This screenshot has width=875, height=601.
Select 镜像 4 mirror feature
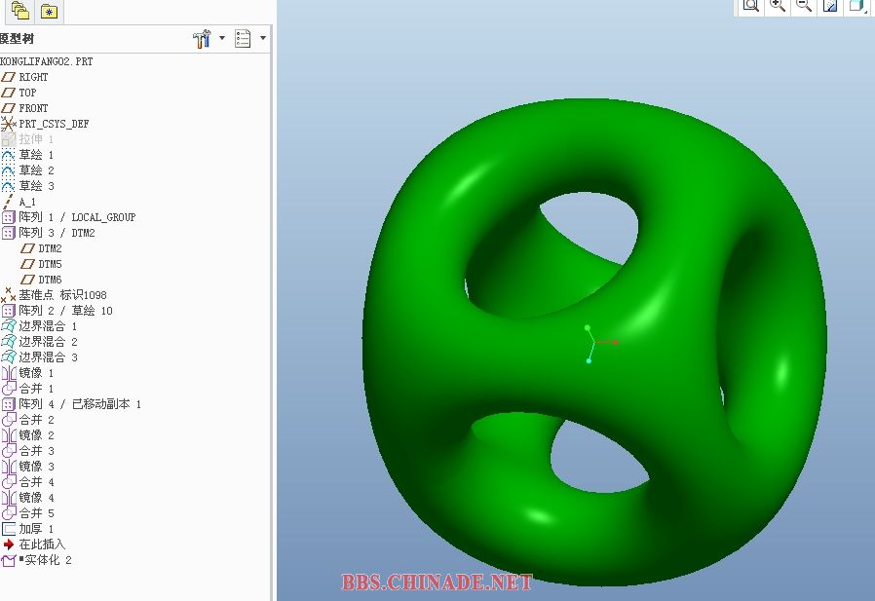coord(27,498)
